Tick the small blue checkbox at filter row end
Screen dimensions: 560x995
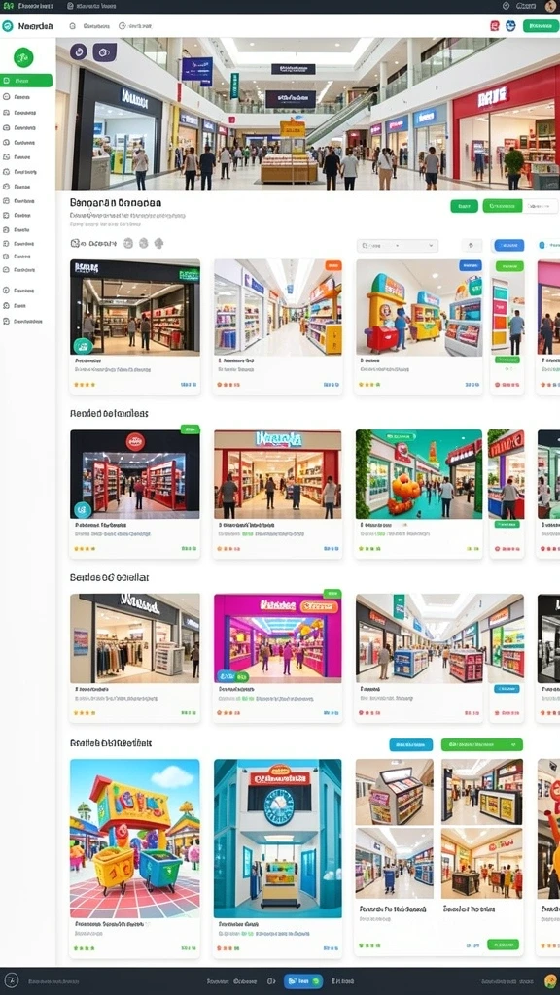(x=541, y=245)
